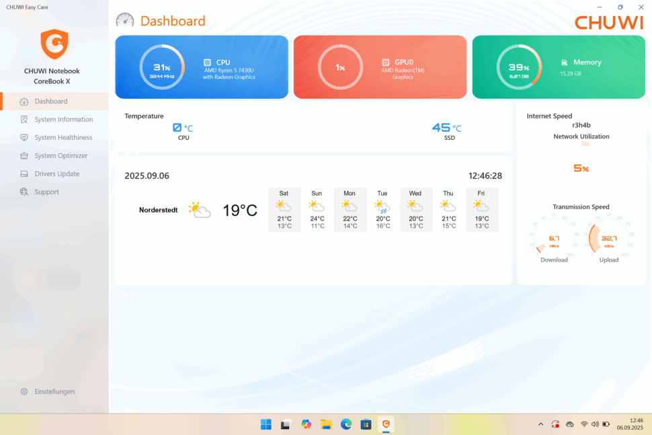Open Microsoft Store from taskbar
The height and width of the screenshot is (435, 652).
click(x=366, y=424)
